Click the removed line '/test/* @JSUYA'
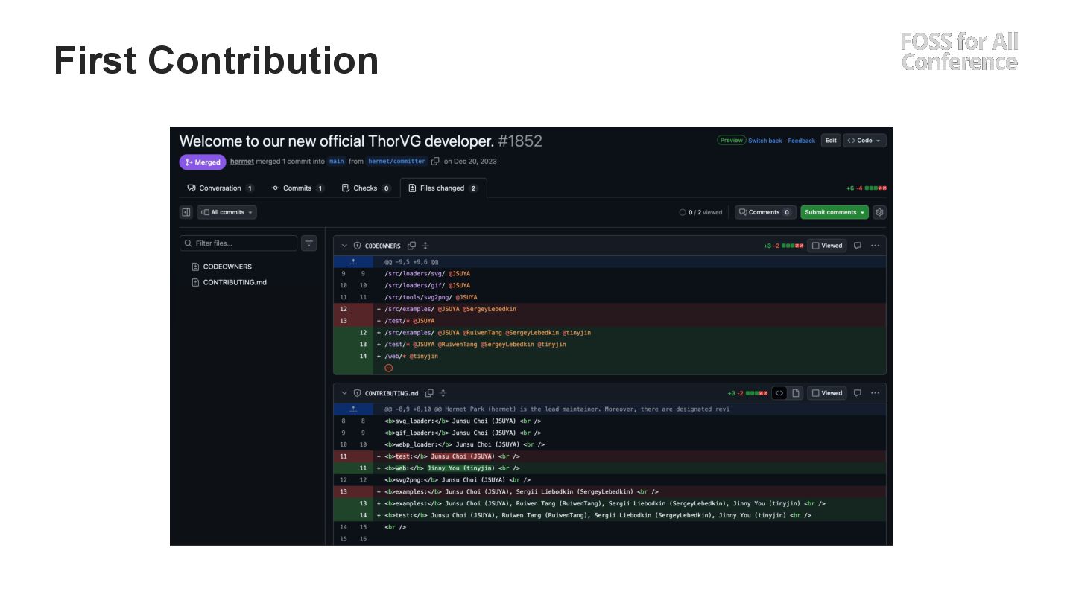This screenshot has width=1073, height=603. click(x=610, y=321)
